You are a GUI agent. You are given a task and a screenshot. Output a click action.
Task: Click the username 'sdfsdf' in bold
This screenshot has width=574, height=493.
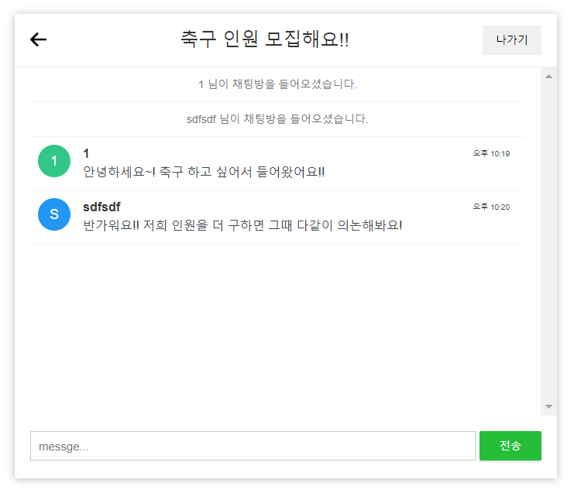pyautogui.click(x=101, y=207)
